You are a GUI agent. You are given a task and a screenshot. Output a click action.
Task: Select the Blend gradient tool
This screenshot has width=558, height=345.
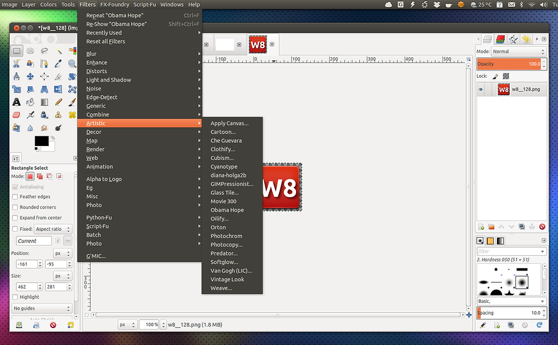tap(44, 102)
